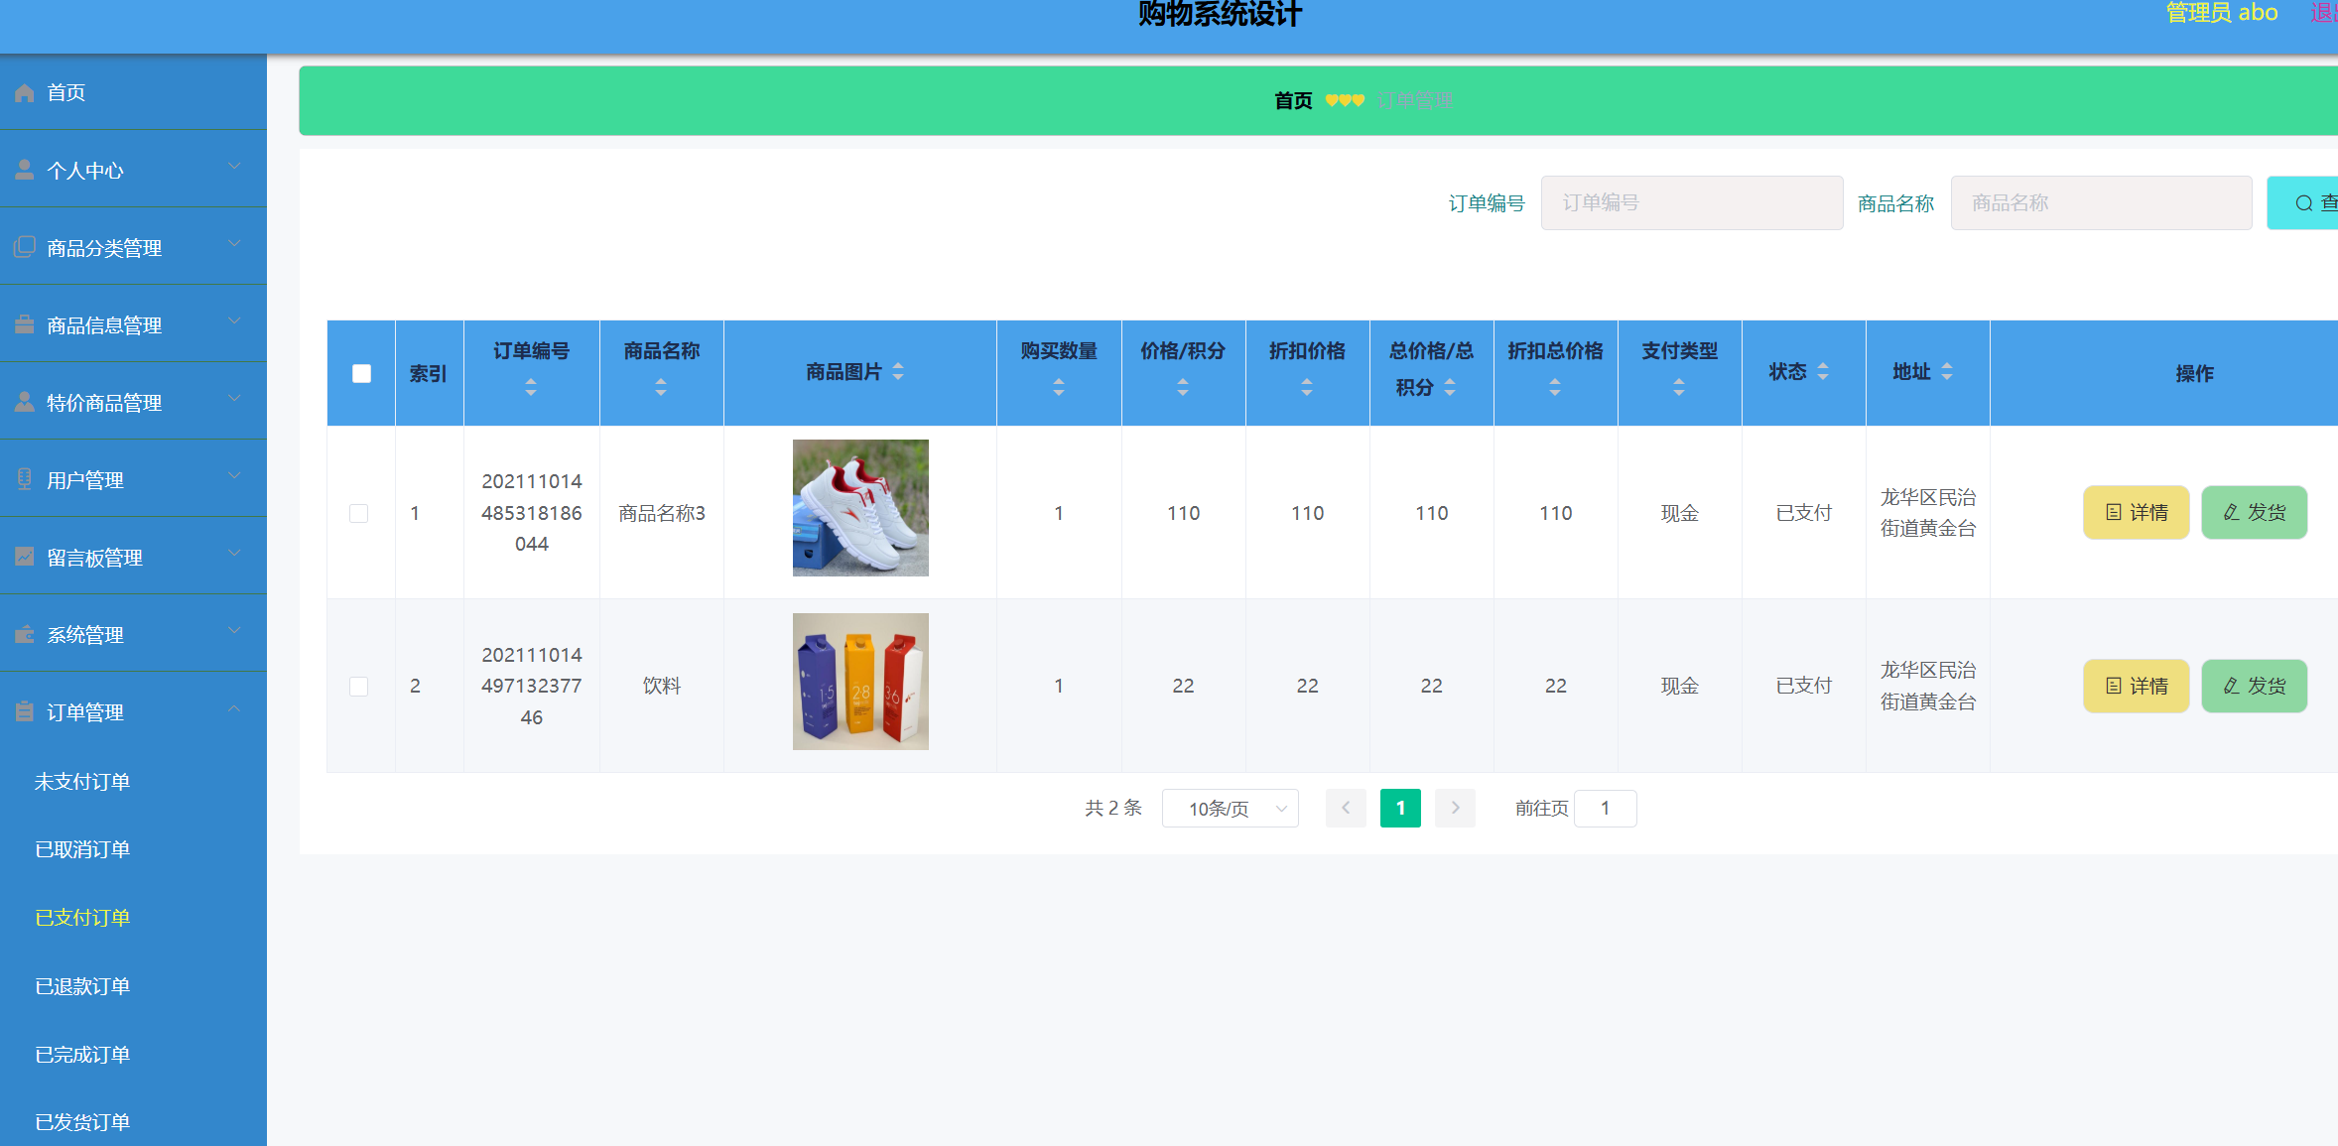Click the home icon beside 首页
This screenshot has height=1146, width=2338.
25,92
